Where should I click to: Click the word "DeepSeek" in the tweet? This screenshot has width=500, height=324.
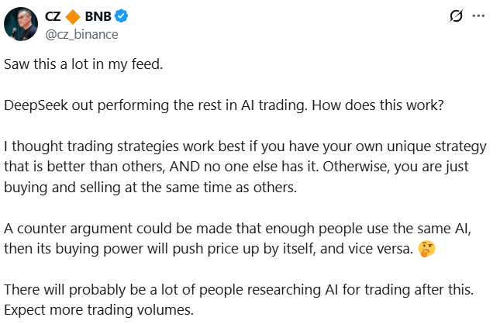tap(35, 105)
